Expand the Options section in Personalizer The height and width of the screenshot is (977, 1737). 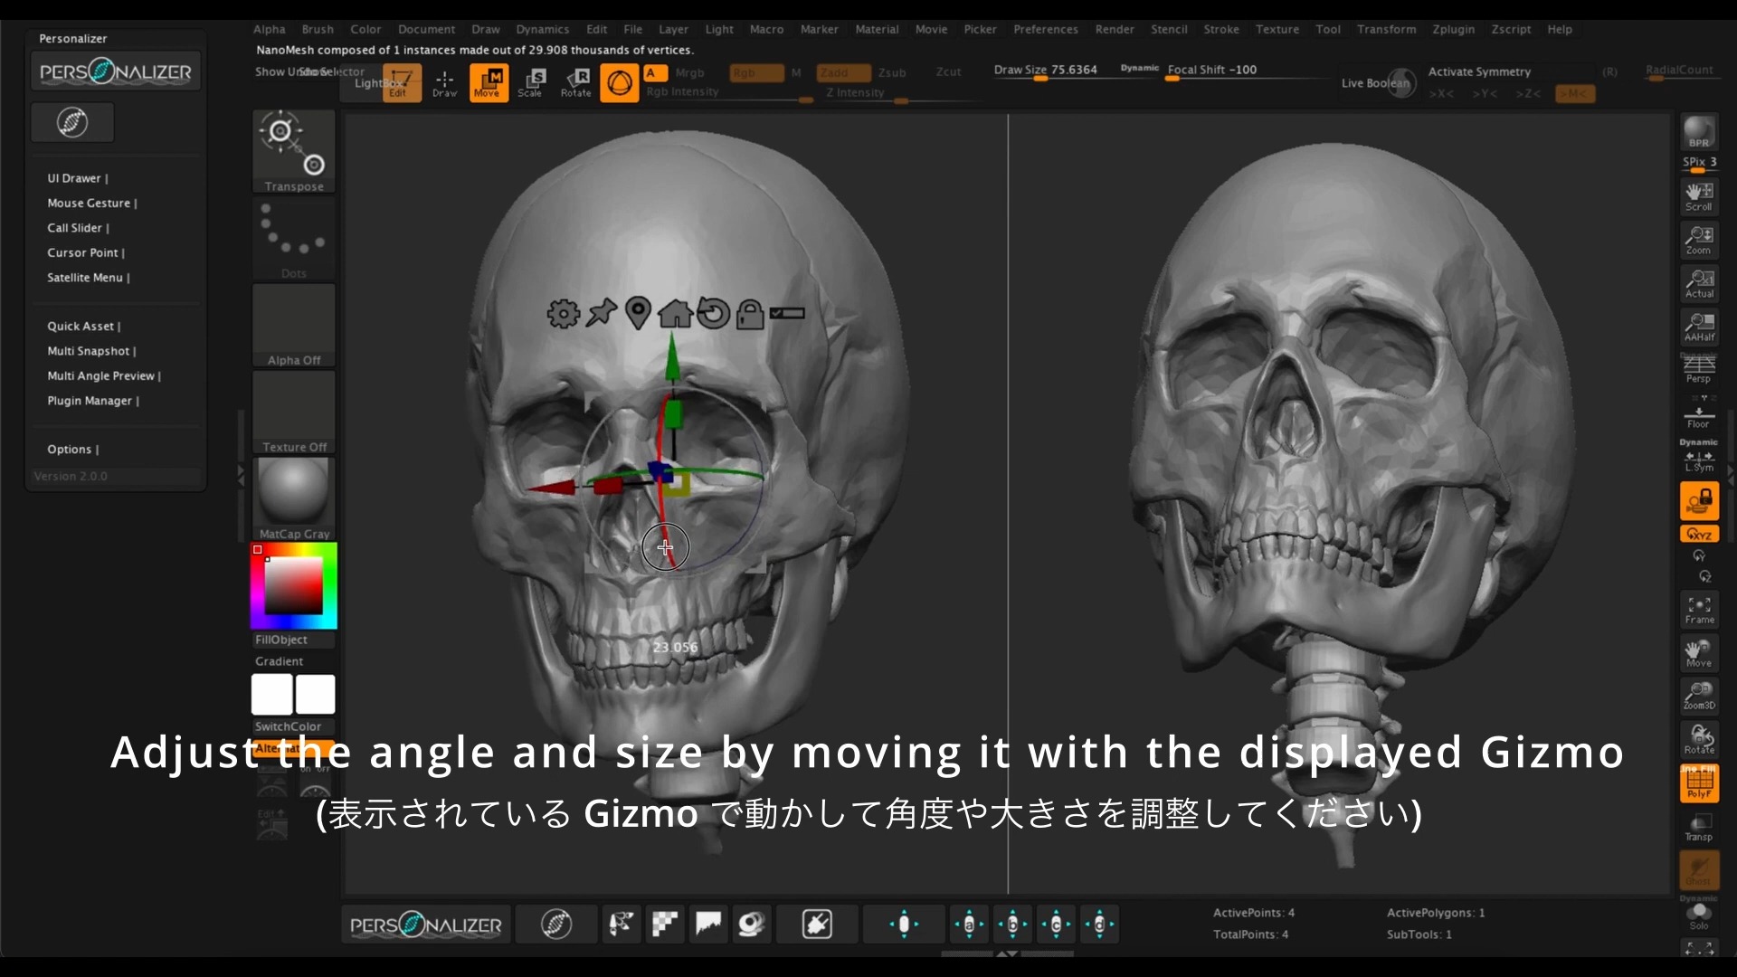(72, 449)
